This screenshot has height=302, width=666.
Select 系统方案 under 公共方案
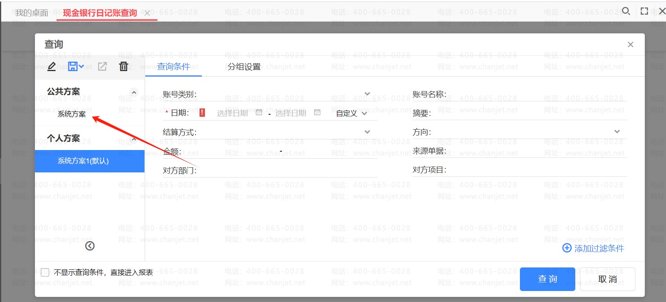click(72, 114)
